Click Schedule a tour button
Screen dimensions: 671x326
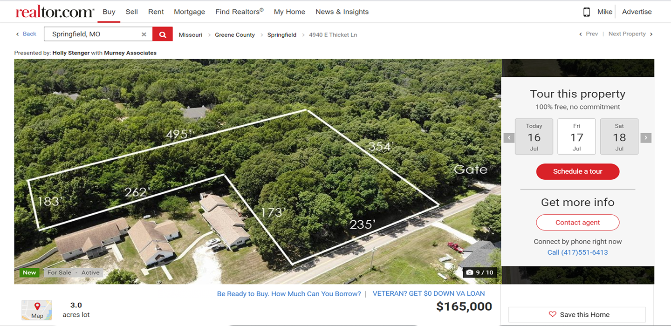click(x=578, y=171)
